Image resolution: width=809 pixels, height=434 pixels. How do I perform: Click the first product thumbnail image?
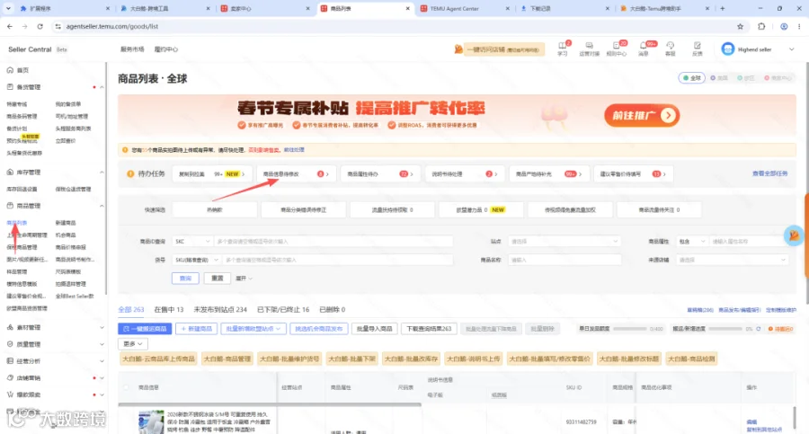click(x=151, y=422)
